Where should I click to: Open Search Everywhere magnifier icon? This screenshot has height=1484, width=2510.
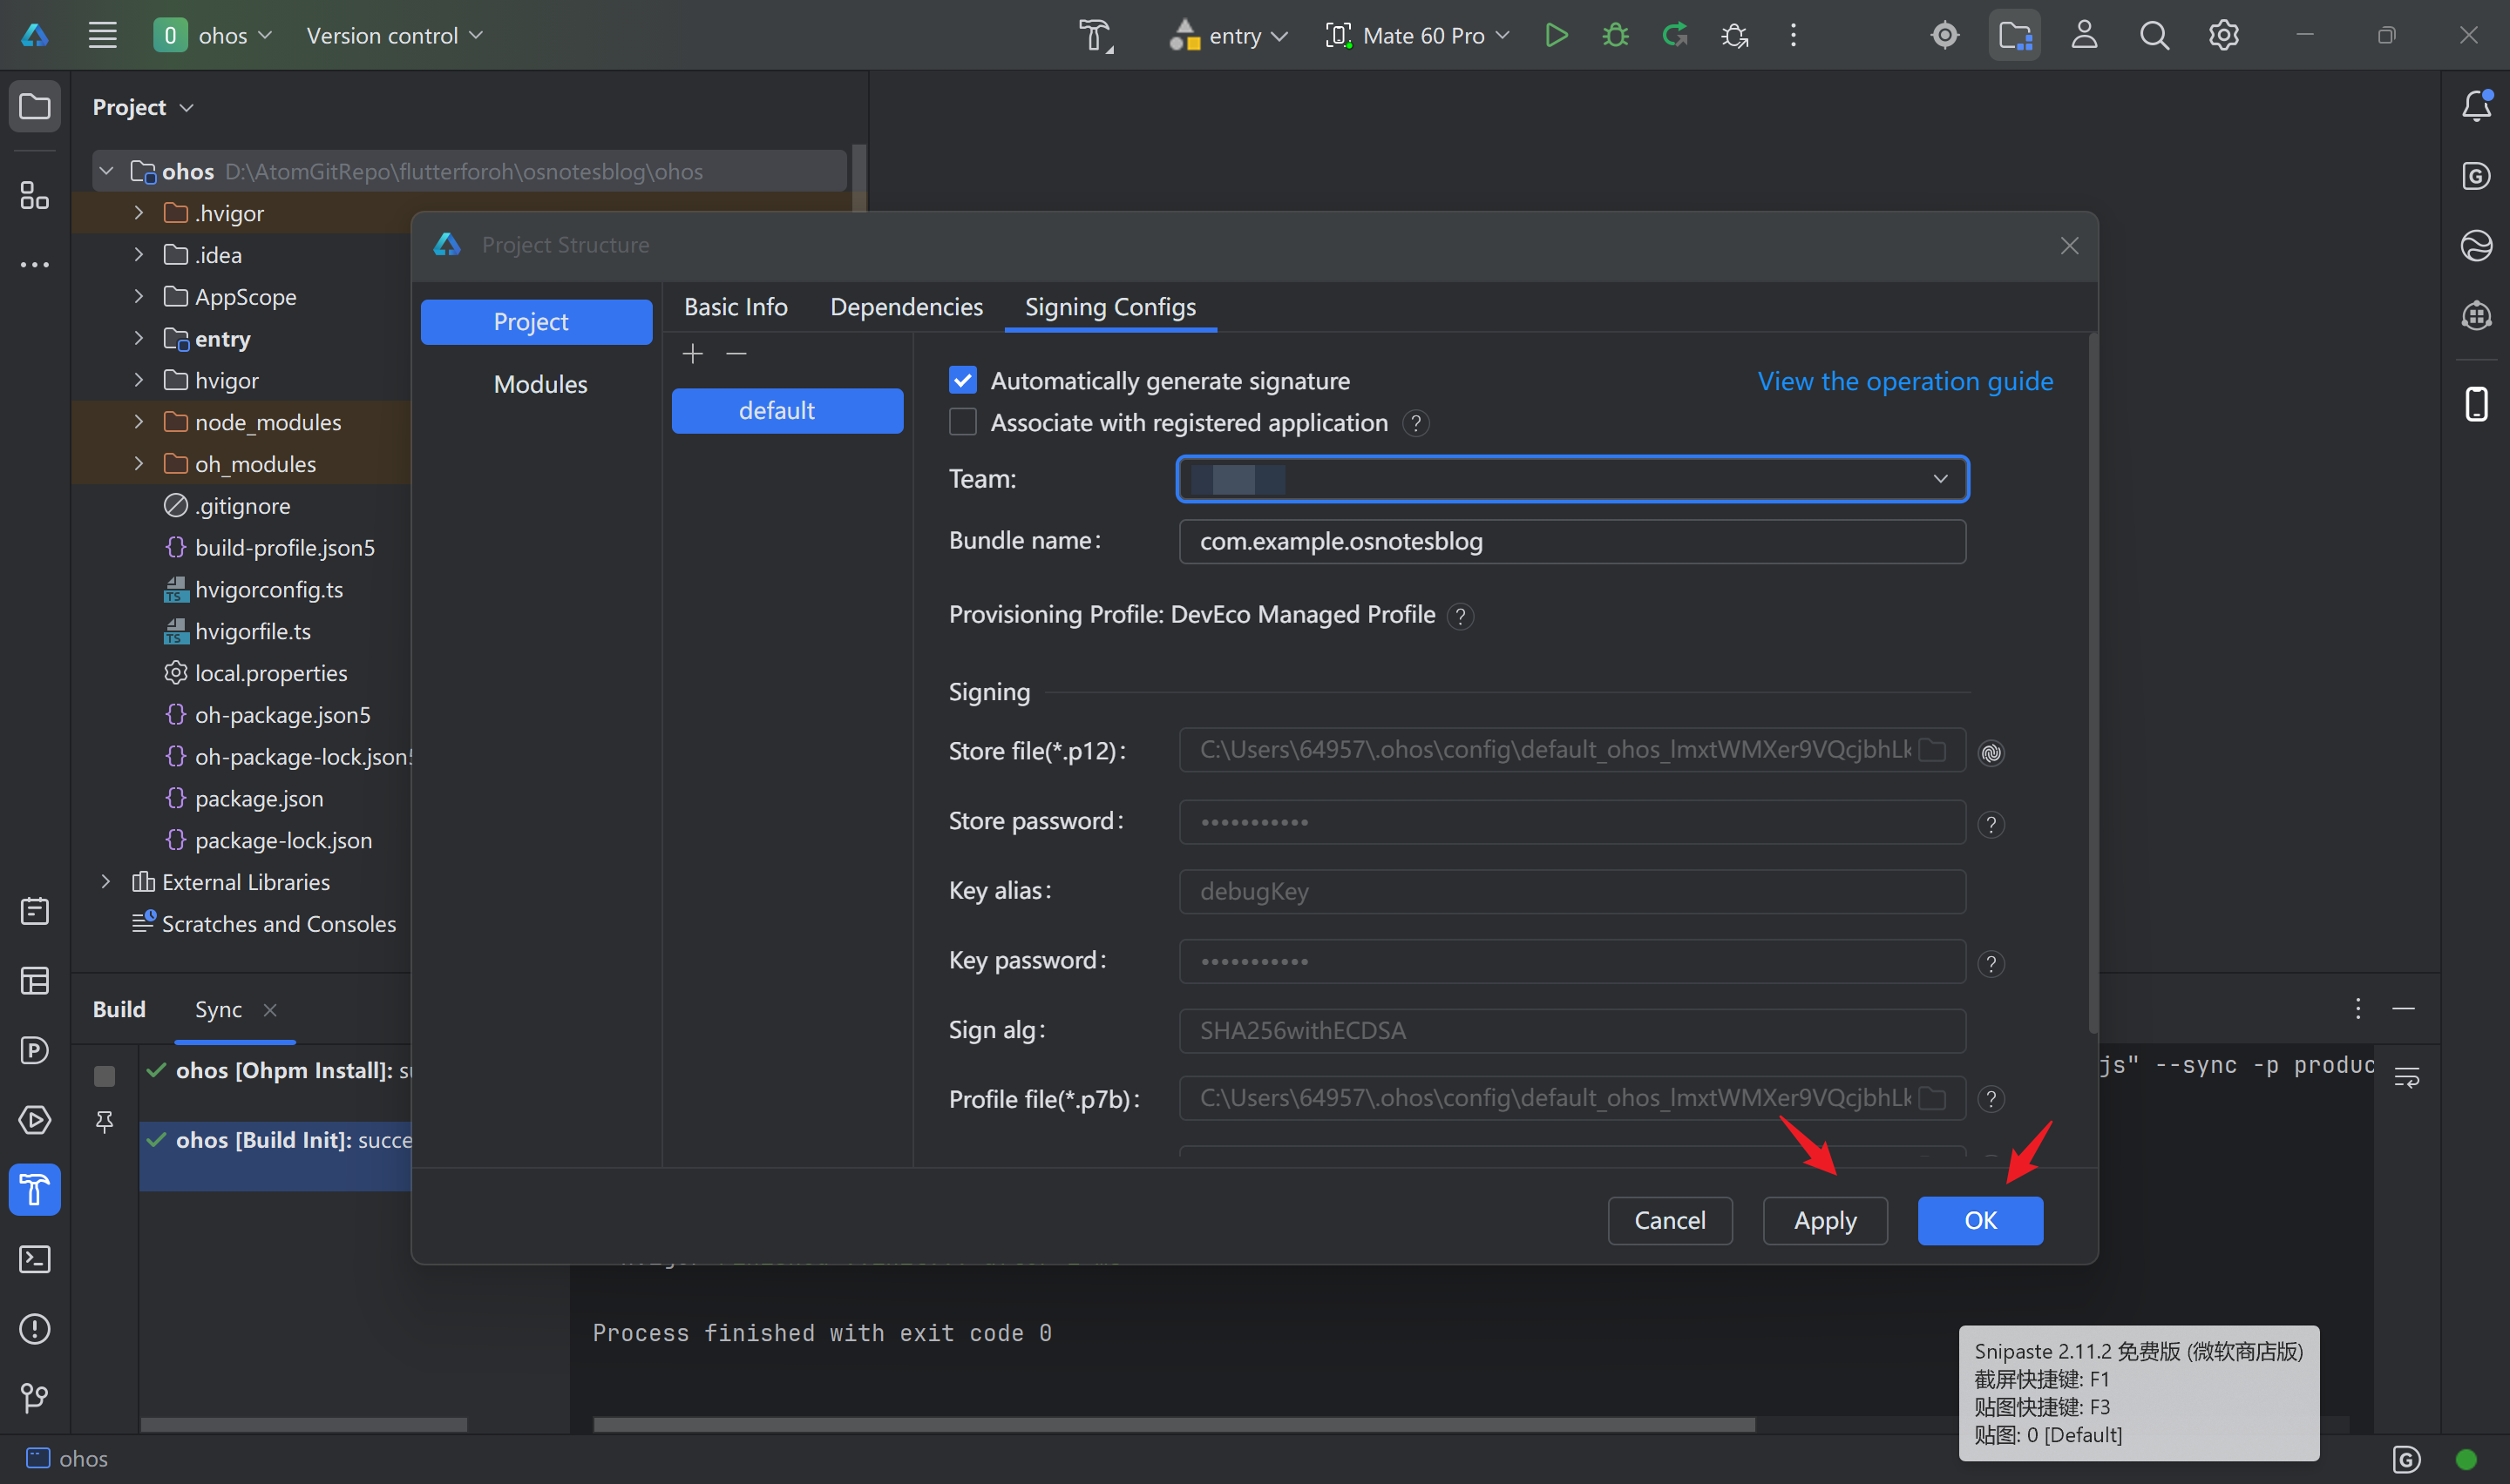(x=2154, y=35)
